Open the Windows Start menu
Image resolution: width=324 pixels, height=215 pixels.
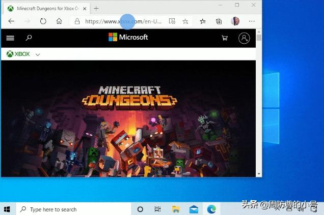coord(7,209)
